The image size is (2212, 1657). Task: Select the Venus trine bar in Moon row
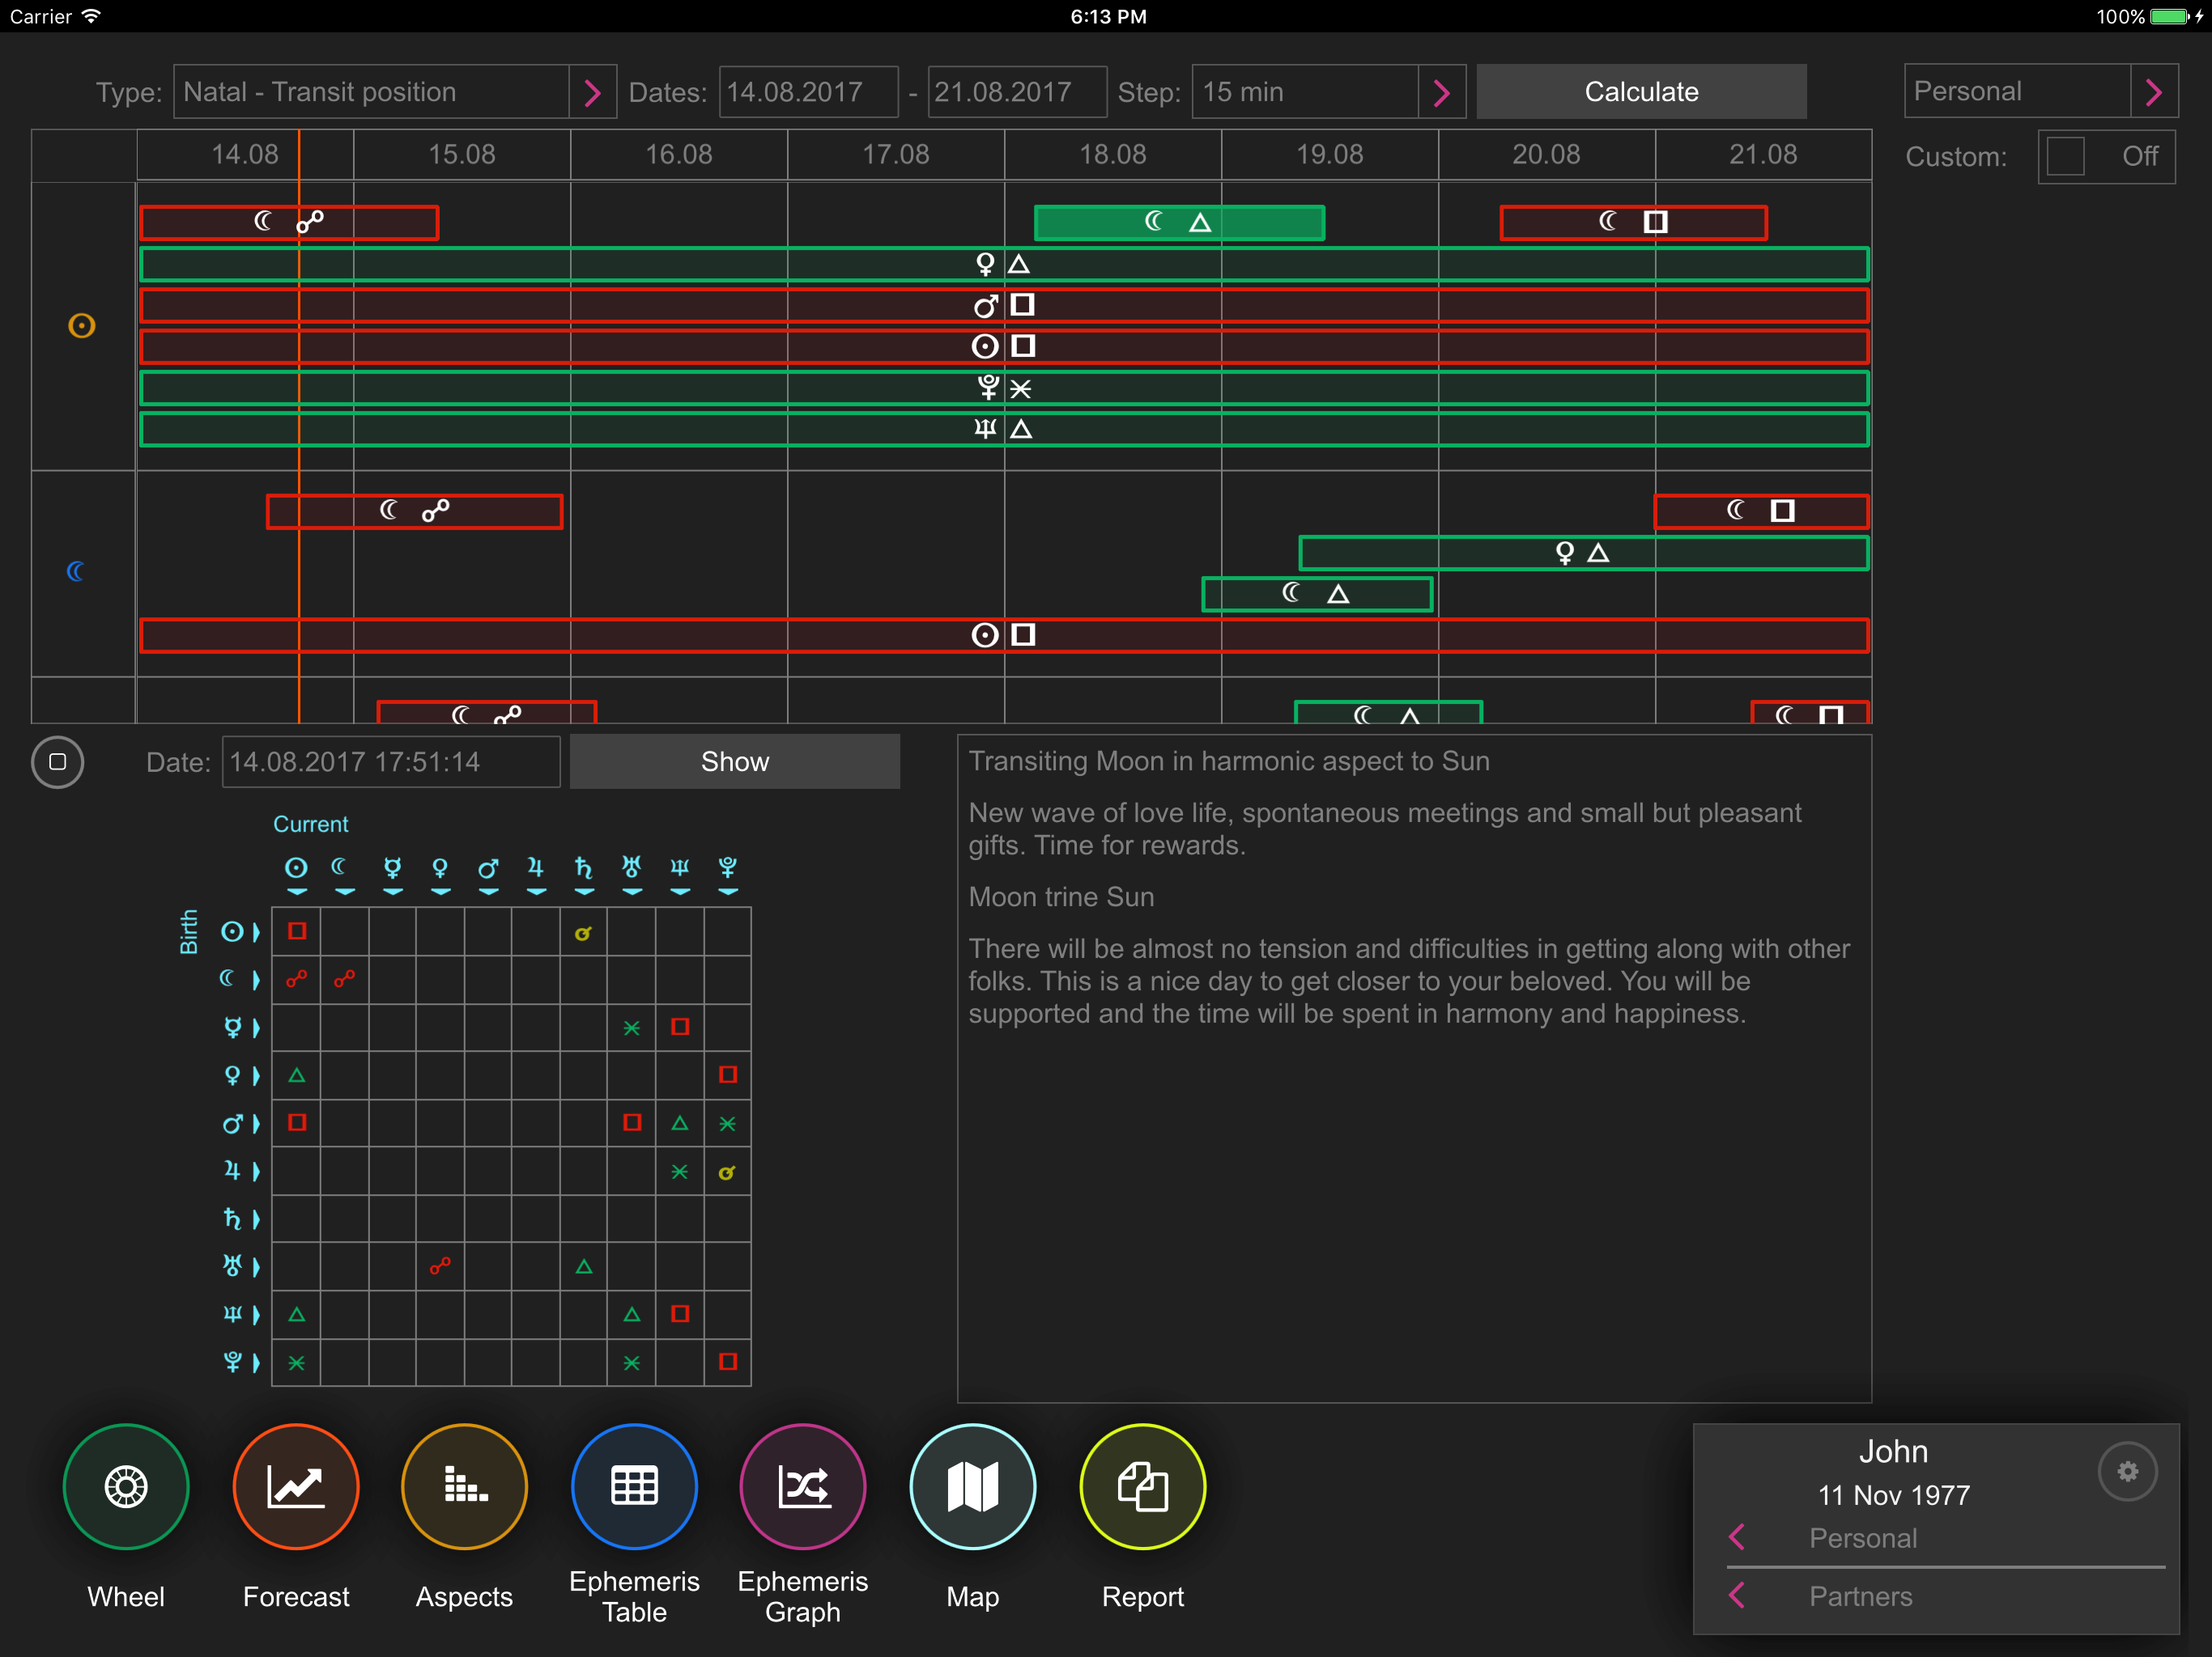point(1584,553)
